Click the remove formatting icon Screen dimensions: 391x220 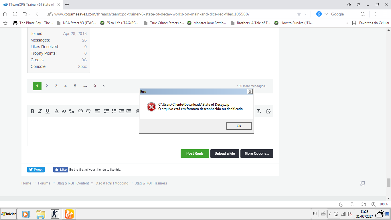259,111
